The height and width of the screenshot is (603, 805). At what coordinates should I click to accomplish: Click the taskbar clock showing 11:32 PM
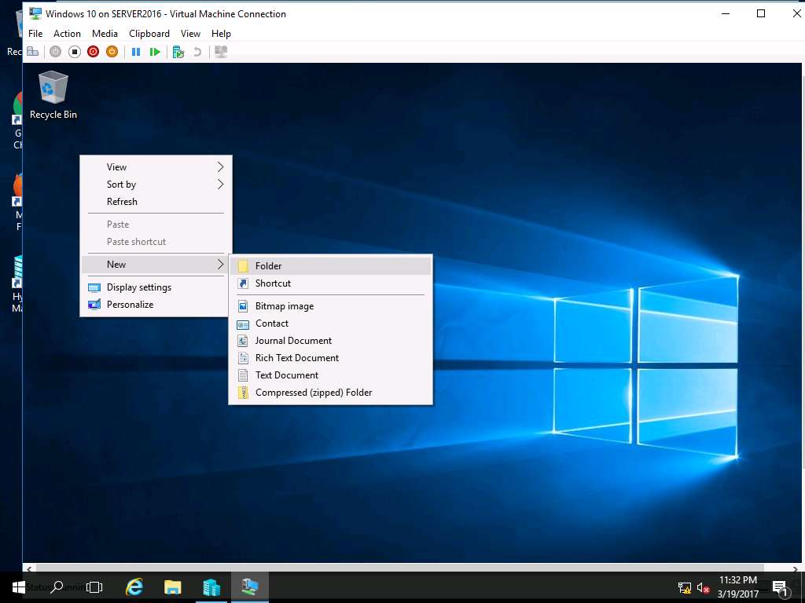[737, 587]
